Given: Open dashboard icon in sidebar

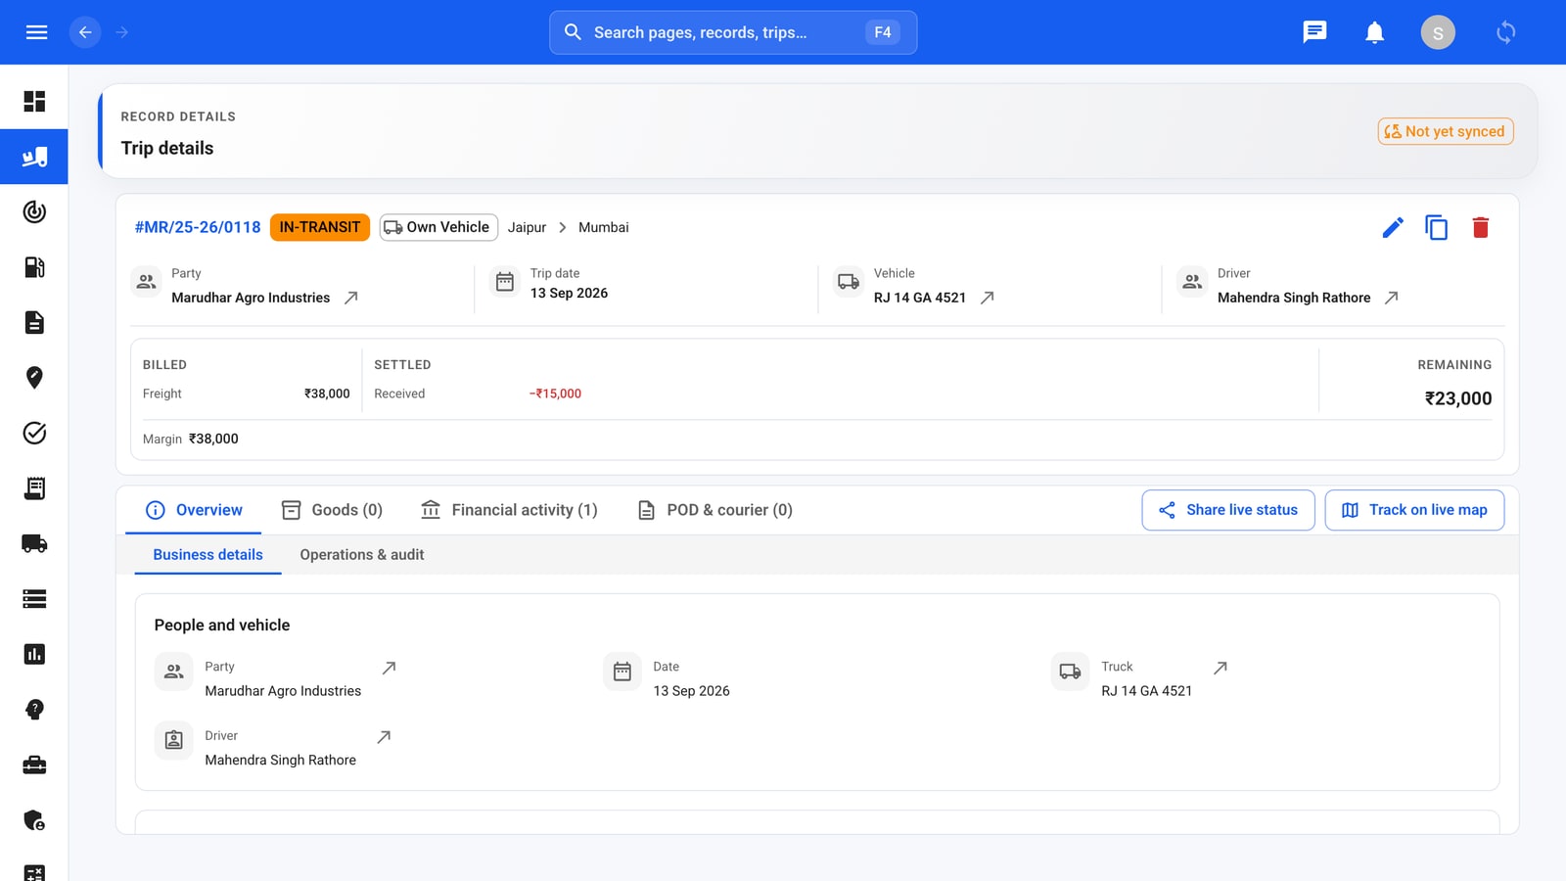Looking at the screenshot, I should [x=34, y=102].
